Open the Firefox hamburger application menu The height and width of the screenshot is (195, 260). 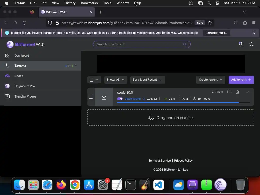(254, 23)
